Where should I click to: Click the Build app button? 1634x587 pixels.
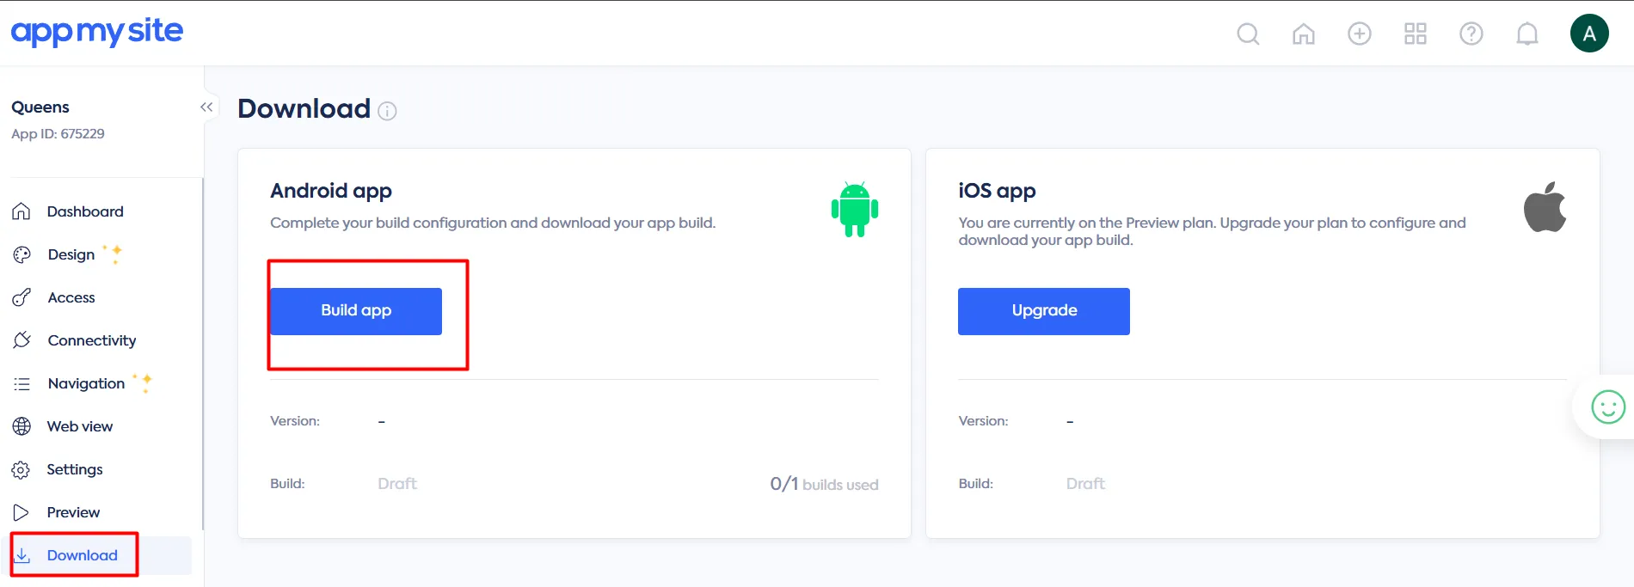(x=356, y=311)
